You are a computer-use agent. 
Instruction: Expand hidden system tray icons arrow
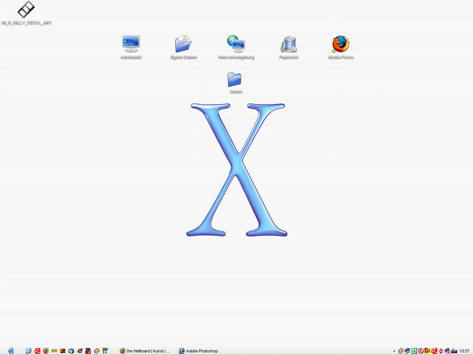(x=394, y=351)
